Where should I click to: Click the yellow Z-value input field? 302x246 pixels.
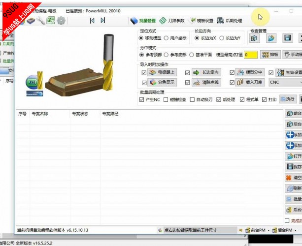pyautogui.click(x=251, y=55)
